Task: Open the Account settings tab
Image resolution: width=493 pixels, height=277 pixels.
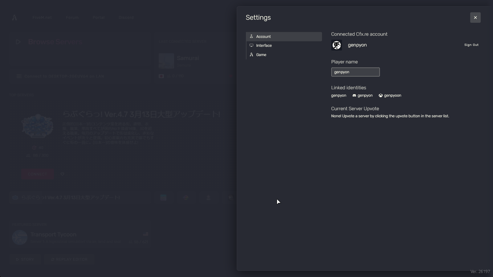Action: pyautogui.click(x=284, y=37)
